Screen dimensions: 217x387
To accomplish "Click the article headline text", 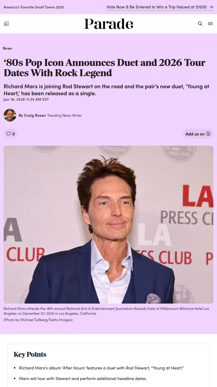I will coord(105,68).
